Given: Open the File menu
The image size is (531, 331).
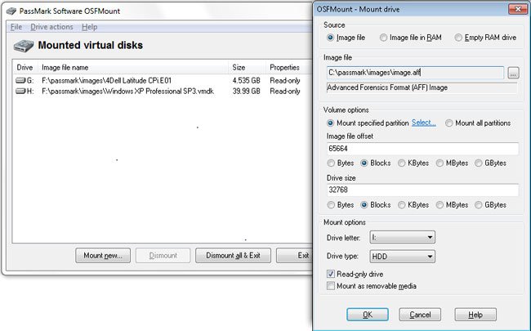Looking at the screenshot, I should click(x=16, y=27).
